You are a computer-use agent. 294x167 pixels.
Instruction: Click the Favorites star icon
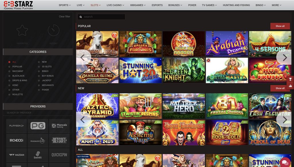point(22,30)
